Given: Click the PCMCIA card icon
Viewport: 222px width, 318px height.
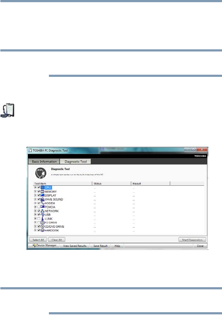Looking at the screenshot, I should pyautogui.click(x=42, y=207).
